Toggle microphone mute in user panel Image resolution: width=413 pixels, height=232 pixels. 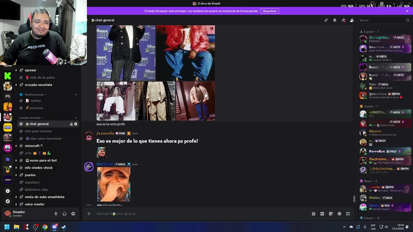(56, 214)
